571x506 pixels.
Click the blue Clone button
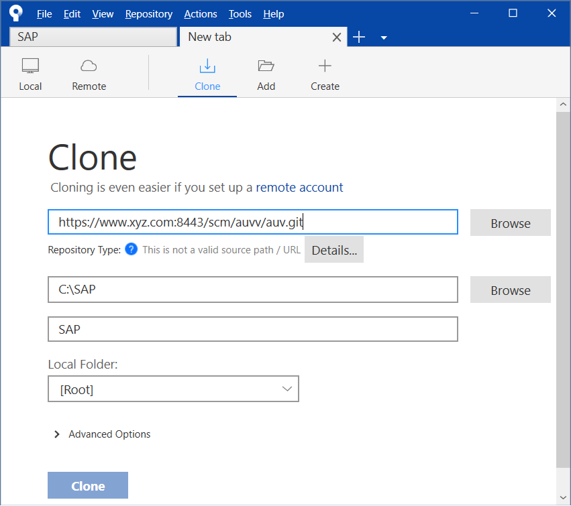pos(88,486)
